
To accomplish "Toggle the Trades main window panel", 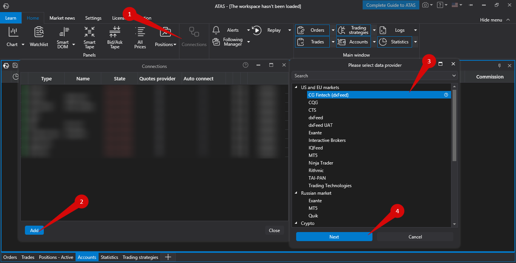I will coord(312,42).
